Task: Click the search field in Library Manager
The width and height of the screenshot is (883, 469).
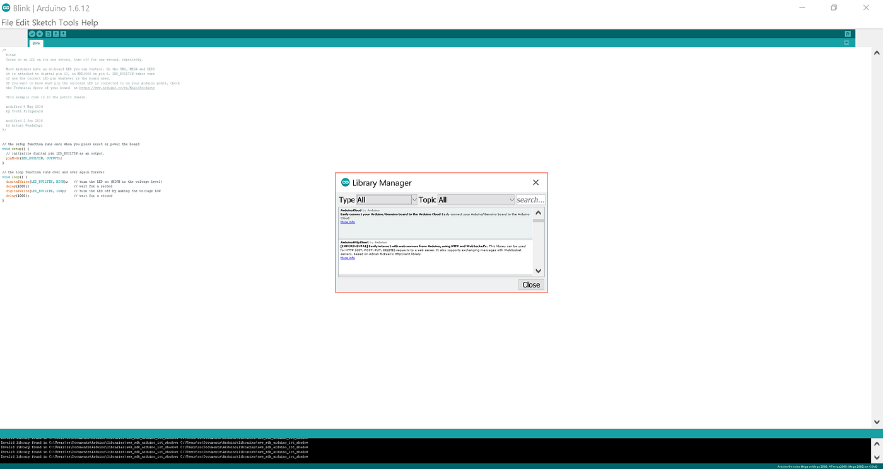Action: 530,199
